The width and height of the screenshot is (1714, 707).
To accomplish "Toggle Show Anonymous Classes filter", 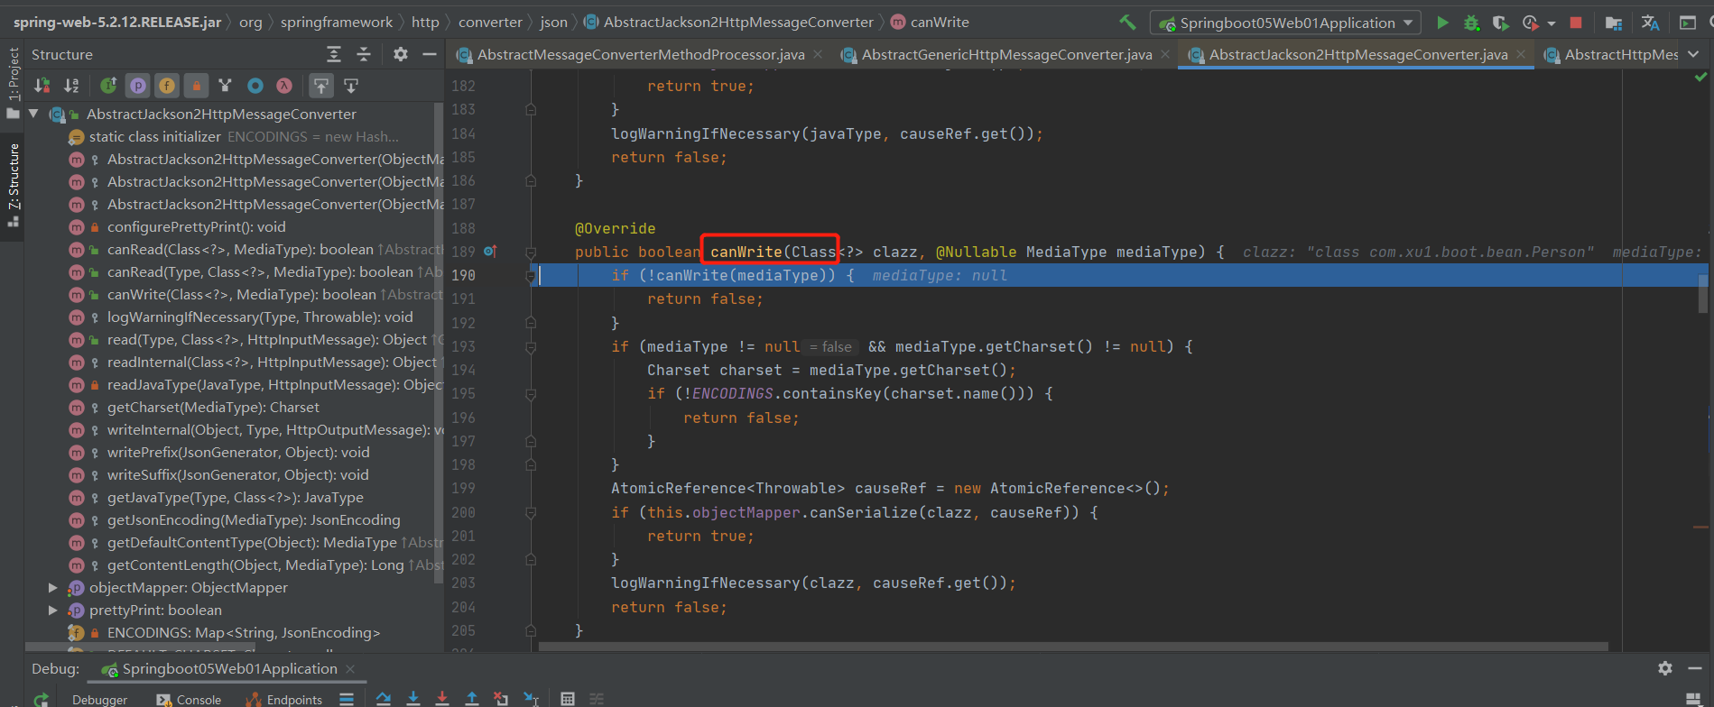I will click(x=255, y=86).
